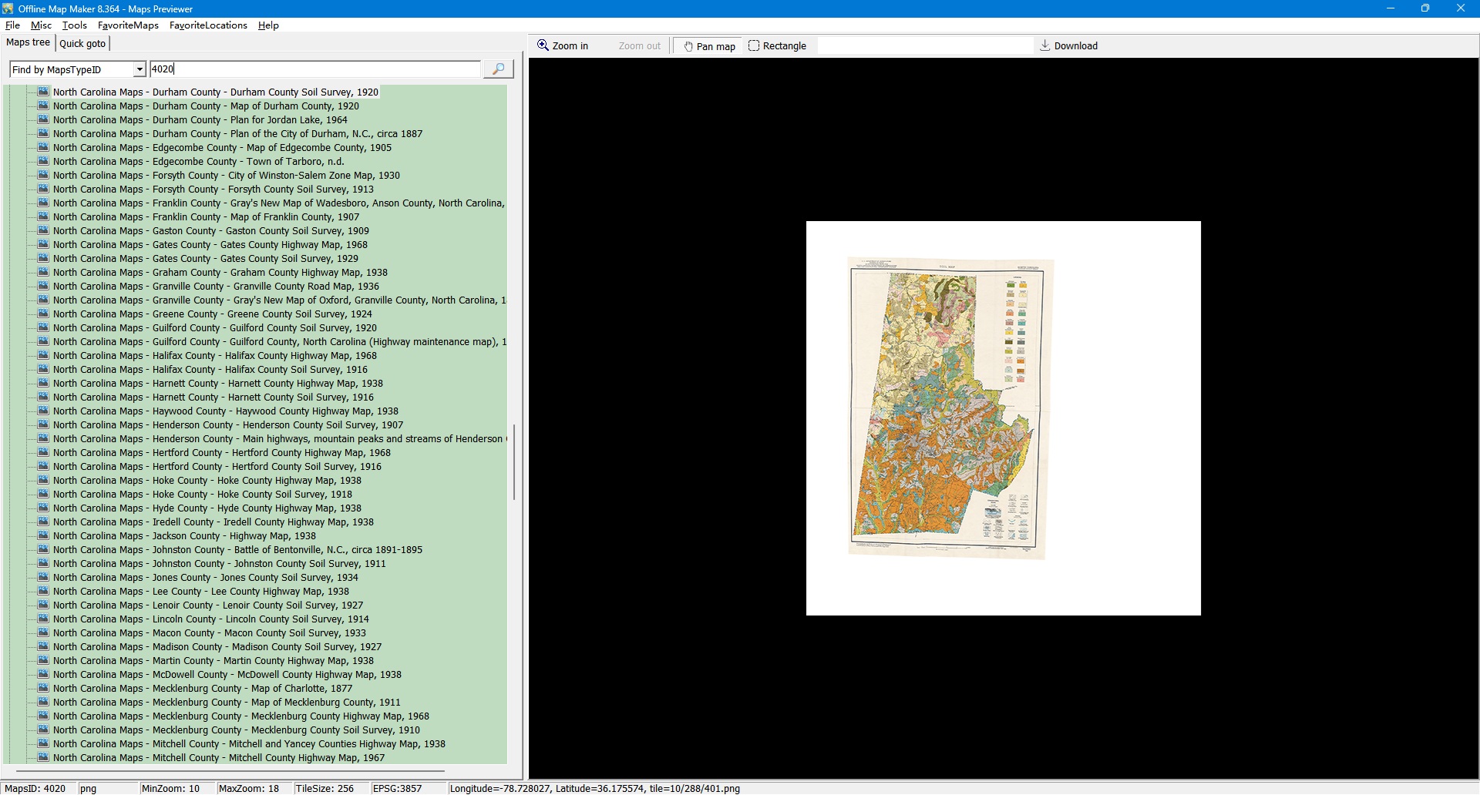Click the Download button
The height and width of the screenshot is (795, 1480).
point(1068,46)
